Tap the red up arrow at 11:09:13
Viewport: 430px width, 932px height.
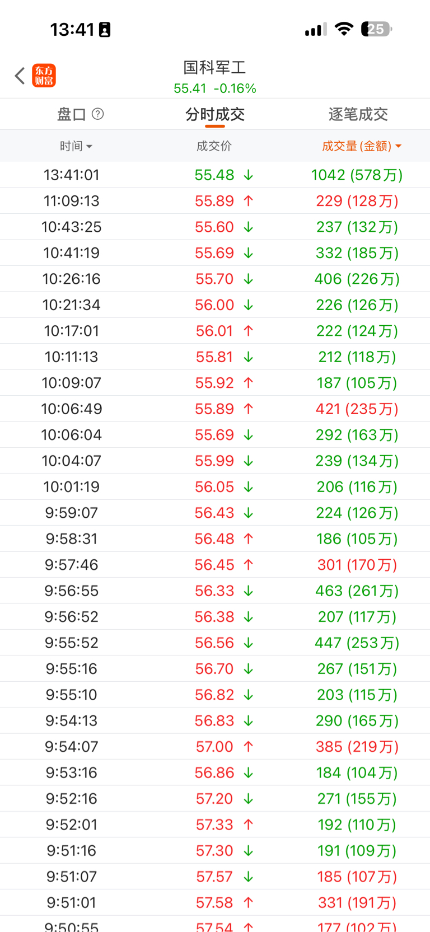[249, 201]
